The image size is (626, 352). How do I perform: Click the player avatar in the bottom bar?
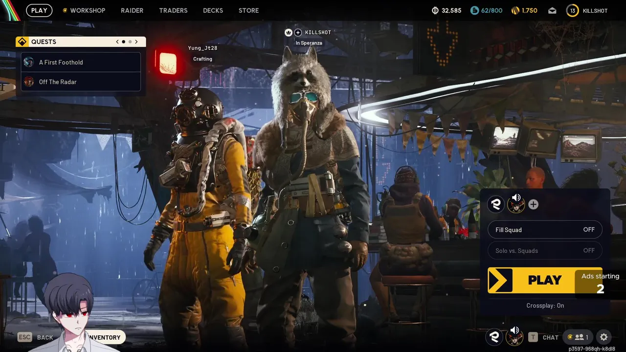[x=514, y=337]
